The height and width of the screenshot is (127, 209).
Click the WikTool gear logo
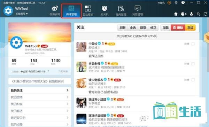click(x=8, y=11)
